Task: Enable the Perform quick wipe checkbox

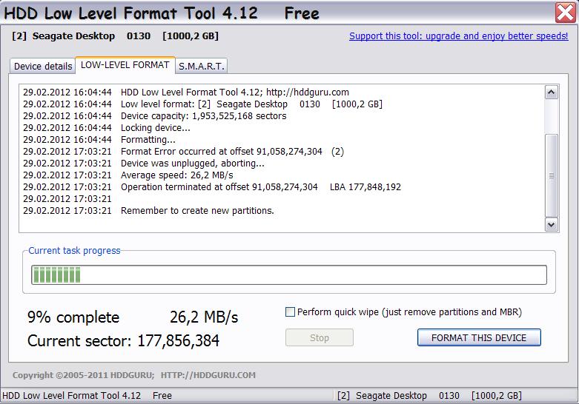Action: 290,312
